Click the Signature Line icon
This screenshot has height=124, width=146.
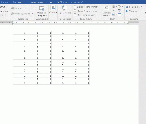point(119,7)
